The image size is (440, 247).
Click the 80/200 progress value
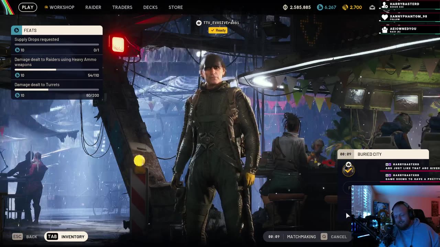(92, 95)
